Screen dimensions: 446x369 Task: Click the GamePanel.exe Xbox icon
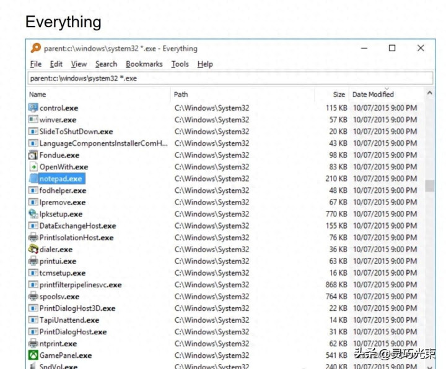point(33,355)
